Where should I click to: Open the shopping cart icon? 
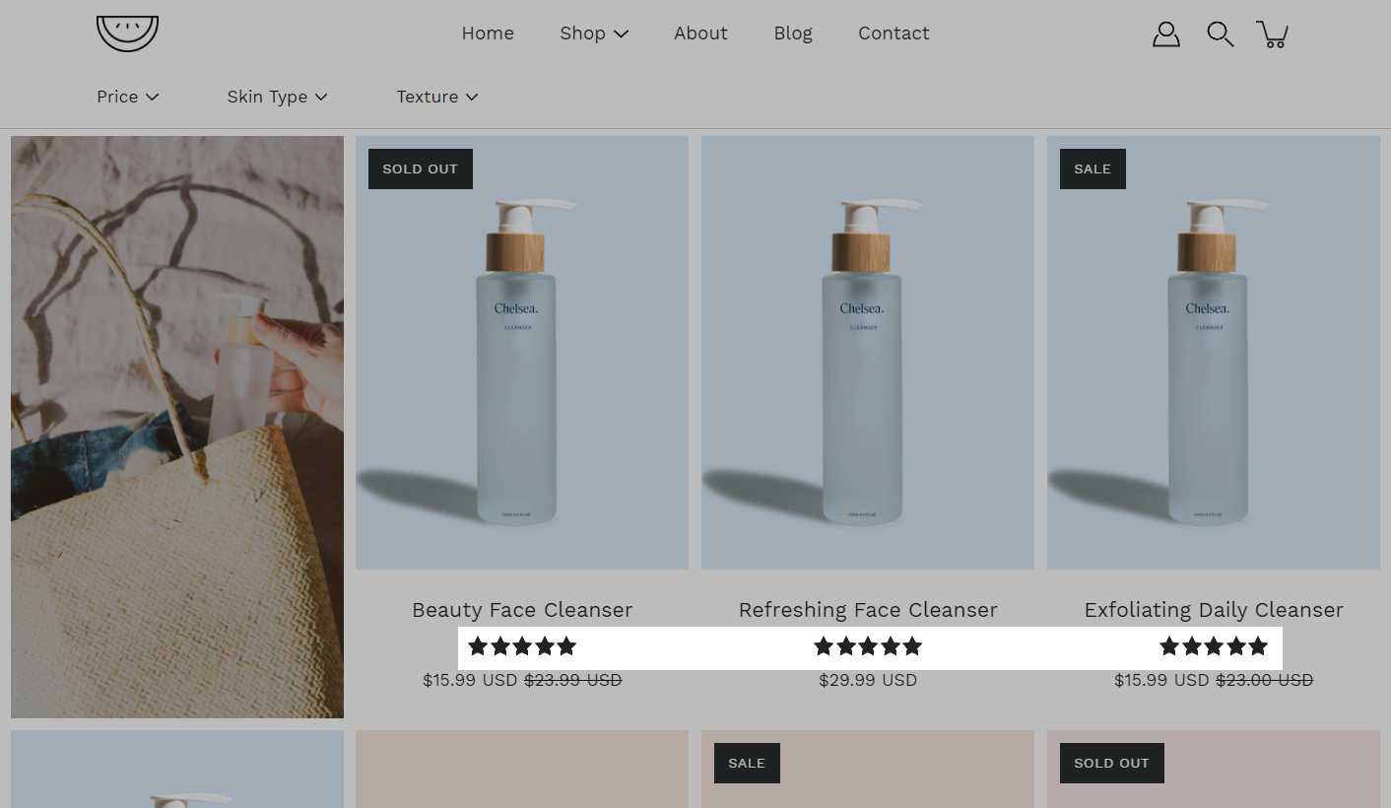(1273, 34)
